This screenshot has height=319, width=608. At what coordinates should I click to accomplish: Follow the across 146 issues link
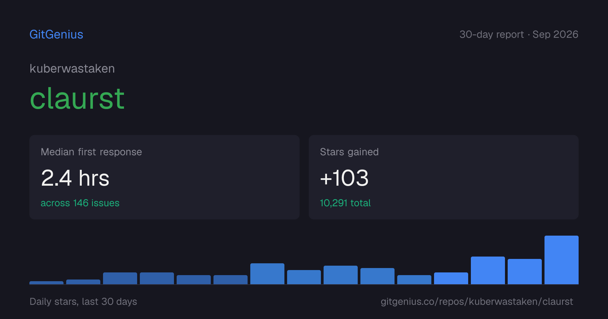80,203
